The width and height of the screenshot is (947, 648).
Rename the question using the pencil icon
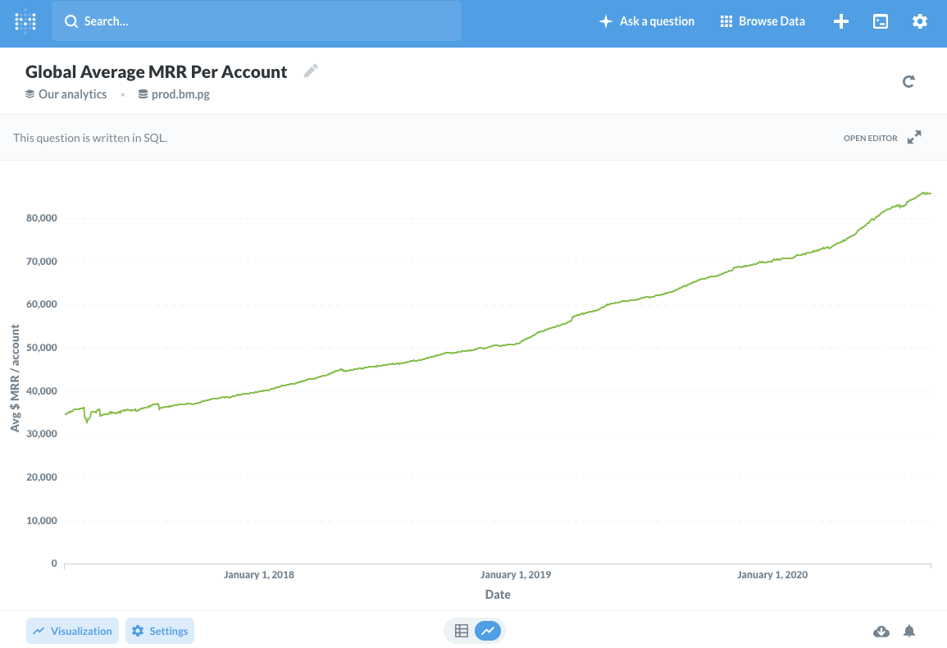311,71
